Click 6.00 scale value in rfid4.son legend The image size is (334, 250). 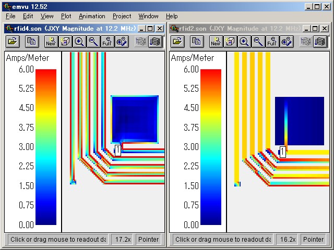26,69
